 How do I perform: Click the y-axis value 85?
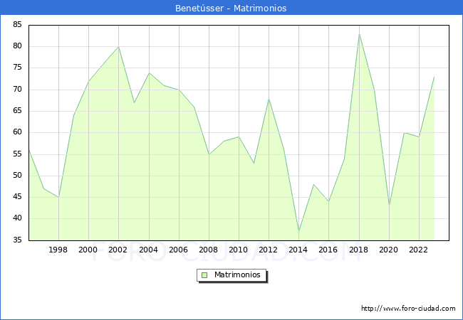coord(17,24)
